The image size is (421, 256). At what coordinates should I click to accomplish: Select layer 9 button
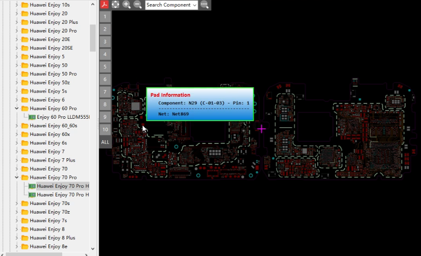point(105,117)
